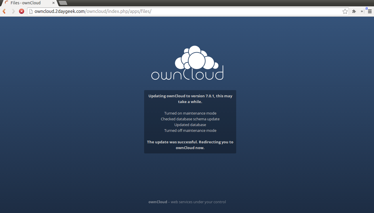Click 'Updated database' status line
The image size is (374, 213).
tap(190, 125)
